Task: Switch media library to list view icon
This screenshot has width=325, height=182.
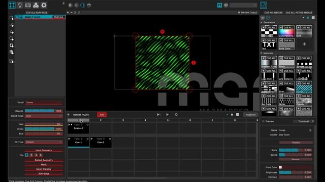Action: [263, 18]
